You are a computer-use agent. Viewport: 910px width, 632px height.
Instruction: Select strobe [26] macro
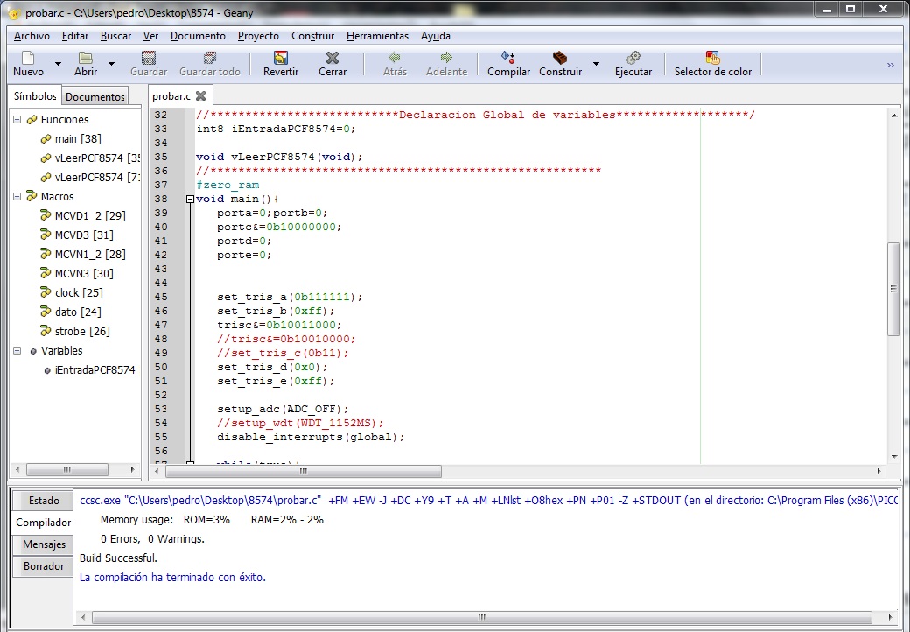82,332
